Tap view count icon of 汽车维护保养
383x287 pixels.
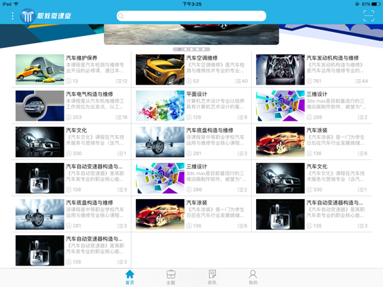(x=69, y=81)
